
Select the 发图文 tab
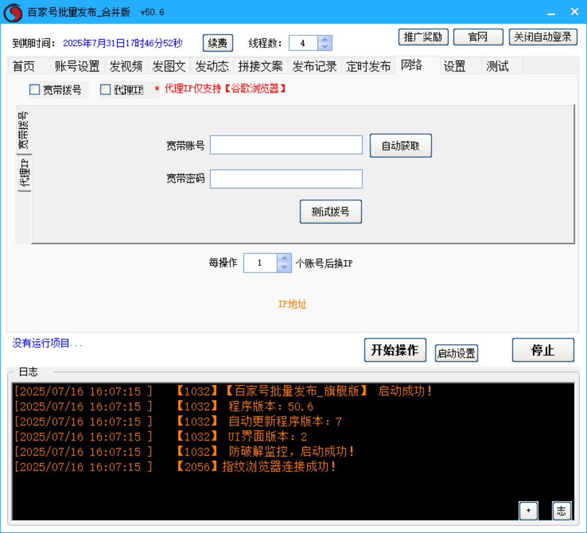(x=169, y=66)
